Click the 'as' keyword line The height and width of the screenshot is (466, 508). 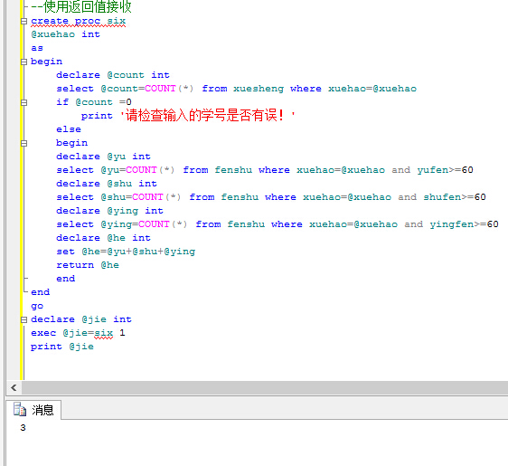[x=37, y=48]
